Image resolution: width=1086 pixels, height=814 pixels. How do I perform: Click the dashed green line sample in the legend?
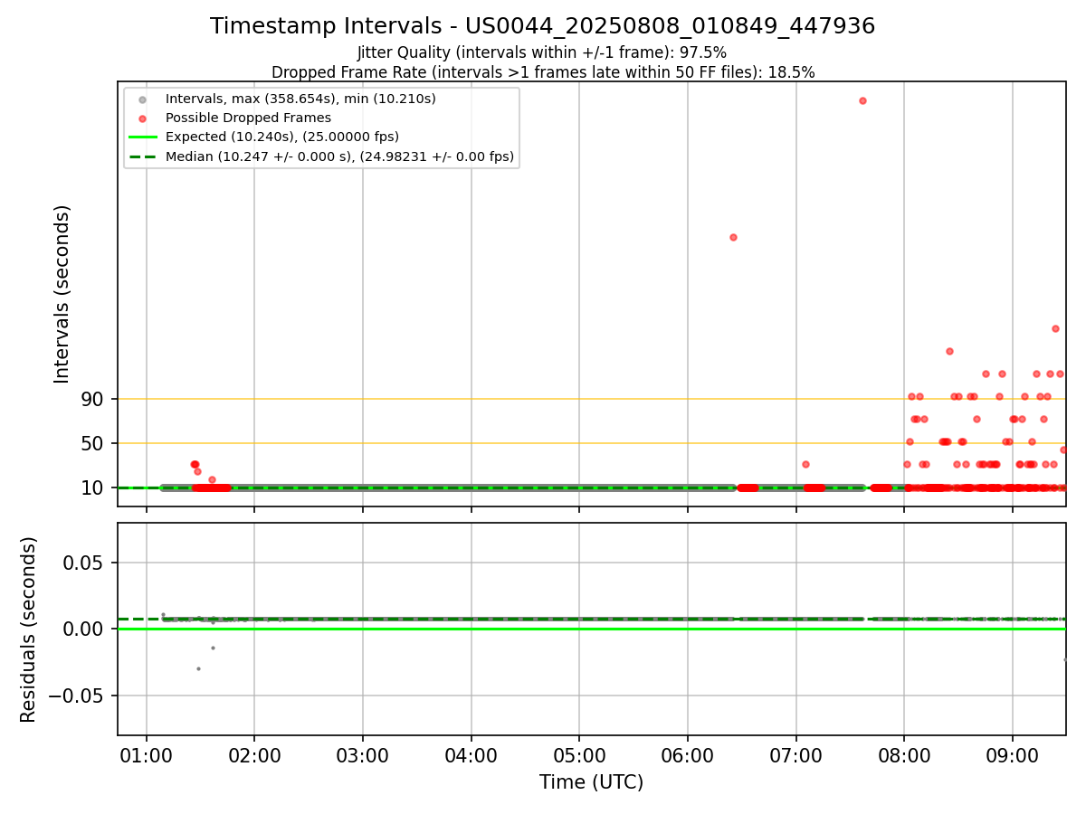point(142,156)
